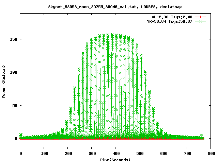Click y-axis tick label 150
Screen dimensions: 218x163
14,39
